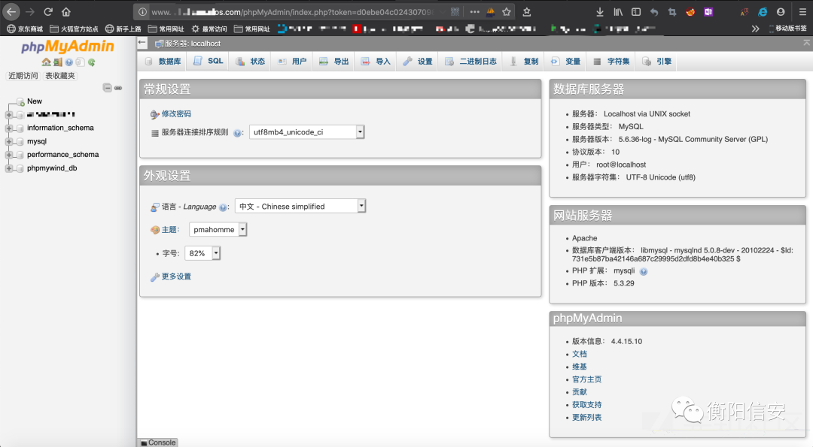Image resolution: width=813 pixels, height=447 pixels.
Task: Open the 官方主页 official homepage link
Action: pos(587,379)
